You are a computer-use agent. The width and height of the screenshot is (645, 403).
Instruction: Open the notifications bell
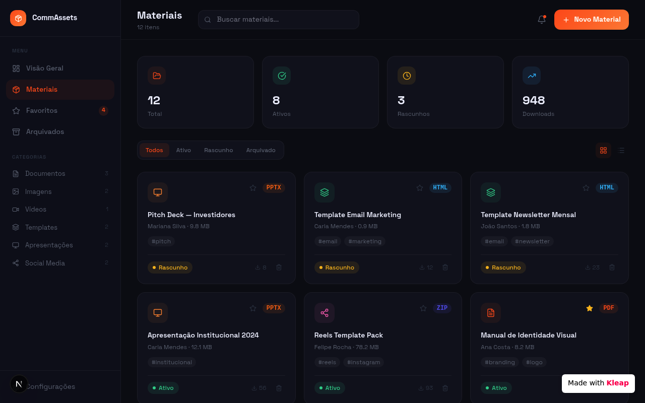542,20
